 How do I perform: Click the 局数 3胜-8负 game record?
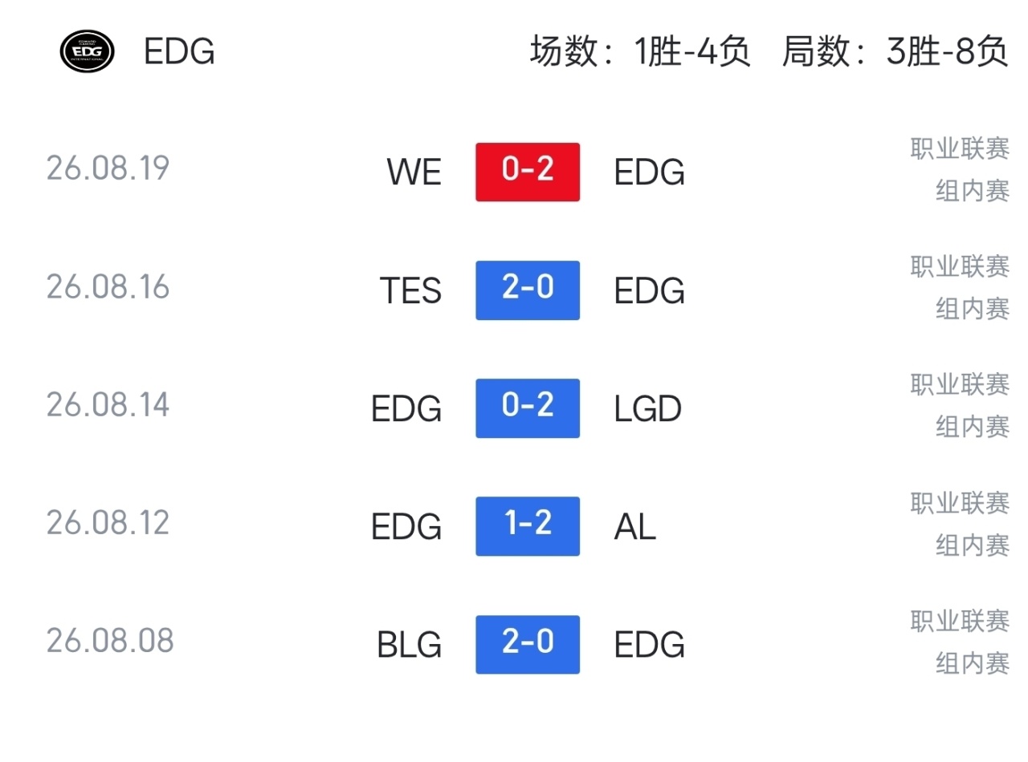point(895,52)
